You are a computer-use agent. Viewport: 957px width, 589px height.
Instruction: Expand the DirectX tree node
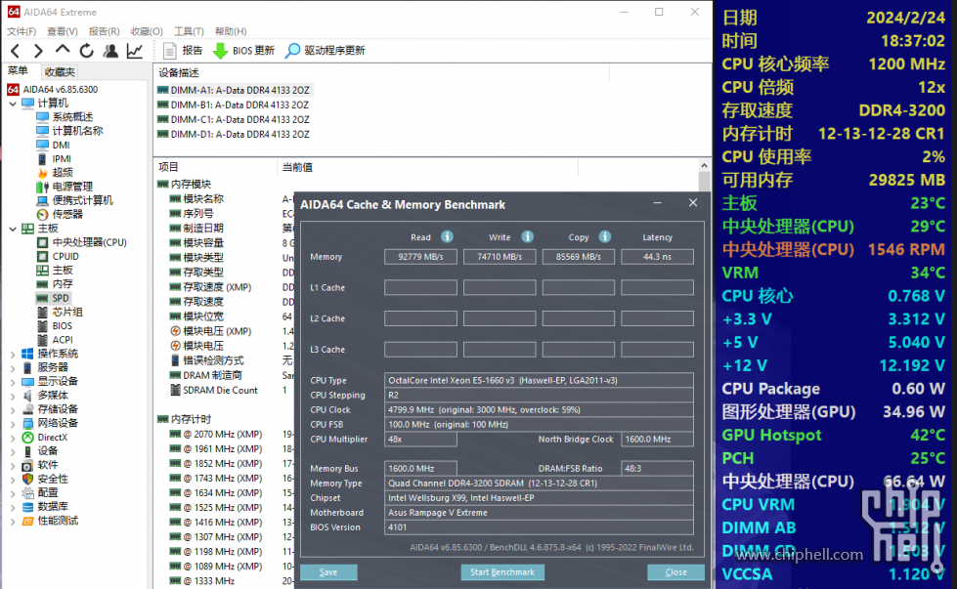13,438
